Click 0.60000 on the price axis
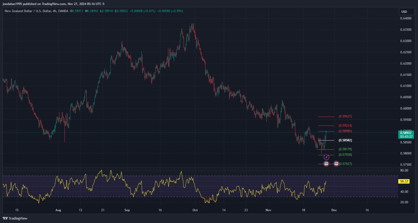Screen dimensions: 418x223 [406, 108]
